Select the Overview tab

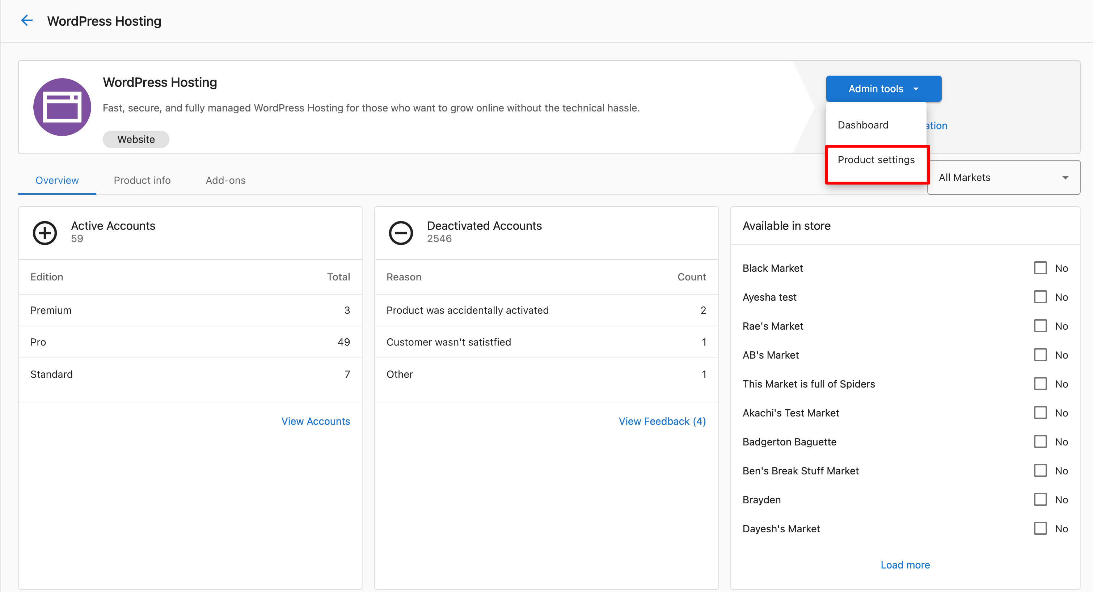(x=57, y=180)
